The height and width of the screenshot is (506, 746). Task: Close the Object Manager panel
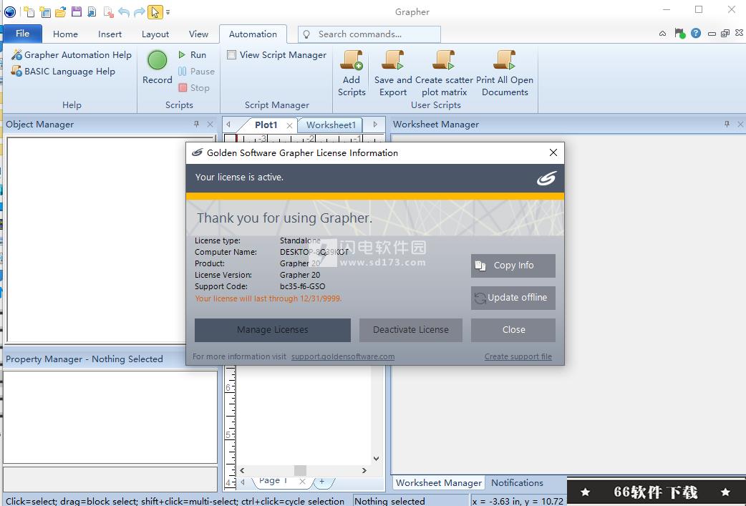210,124
